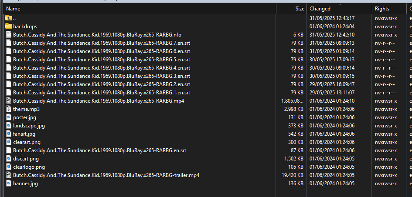Click the parent directory up-folder icon
The image size is (412, 197).
9,18
